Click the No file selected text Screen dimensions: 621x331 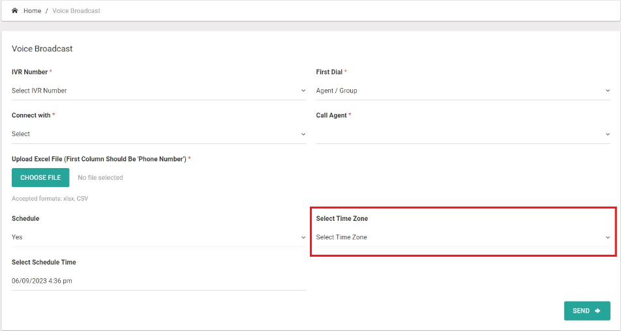tap(100, 178)
